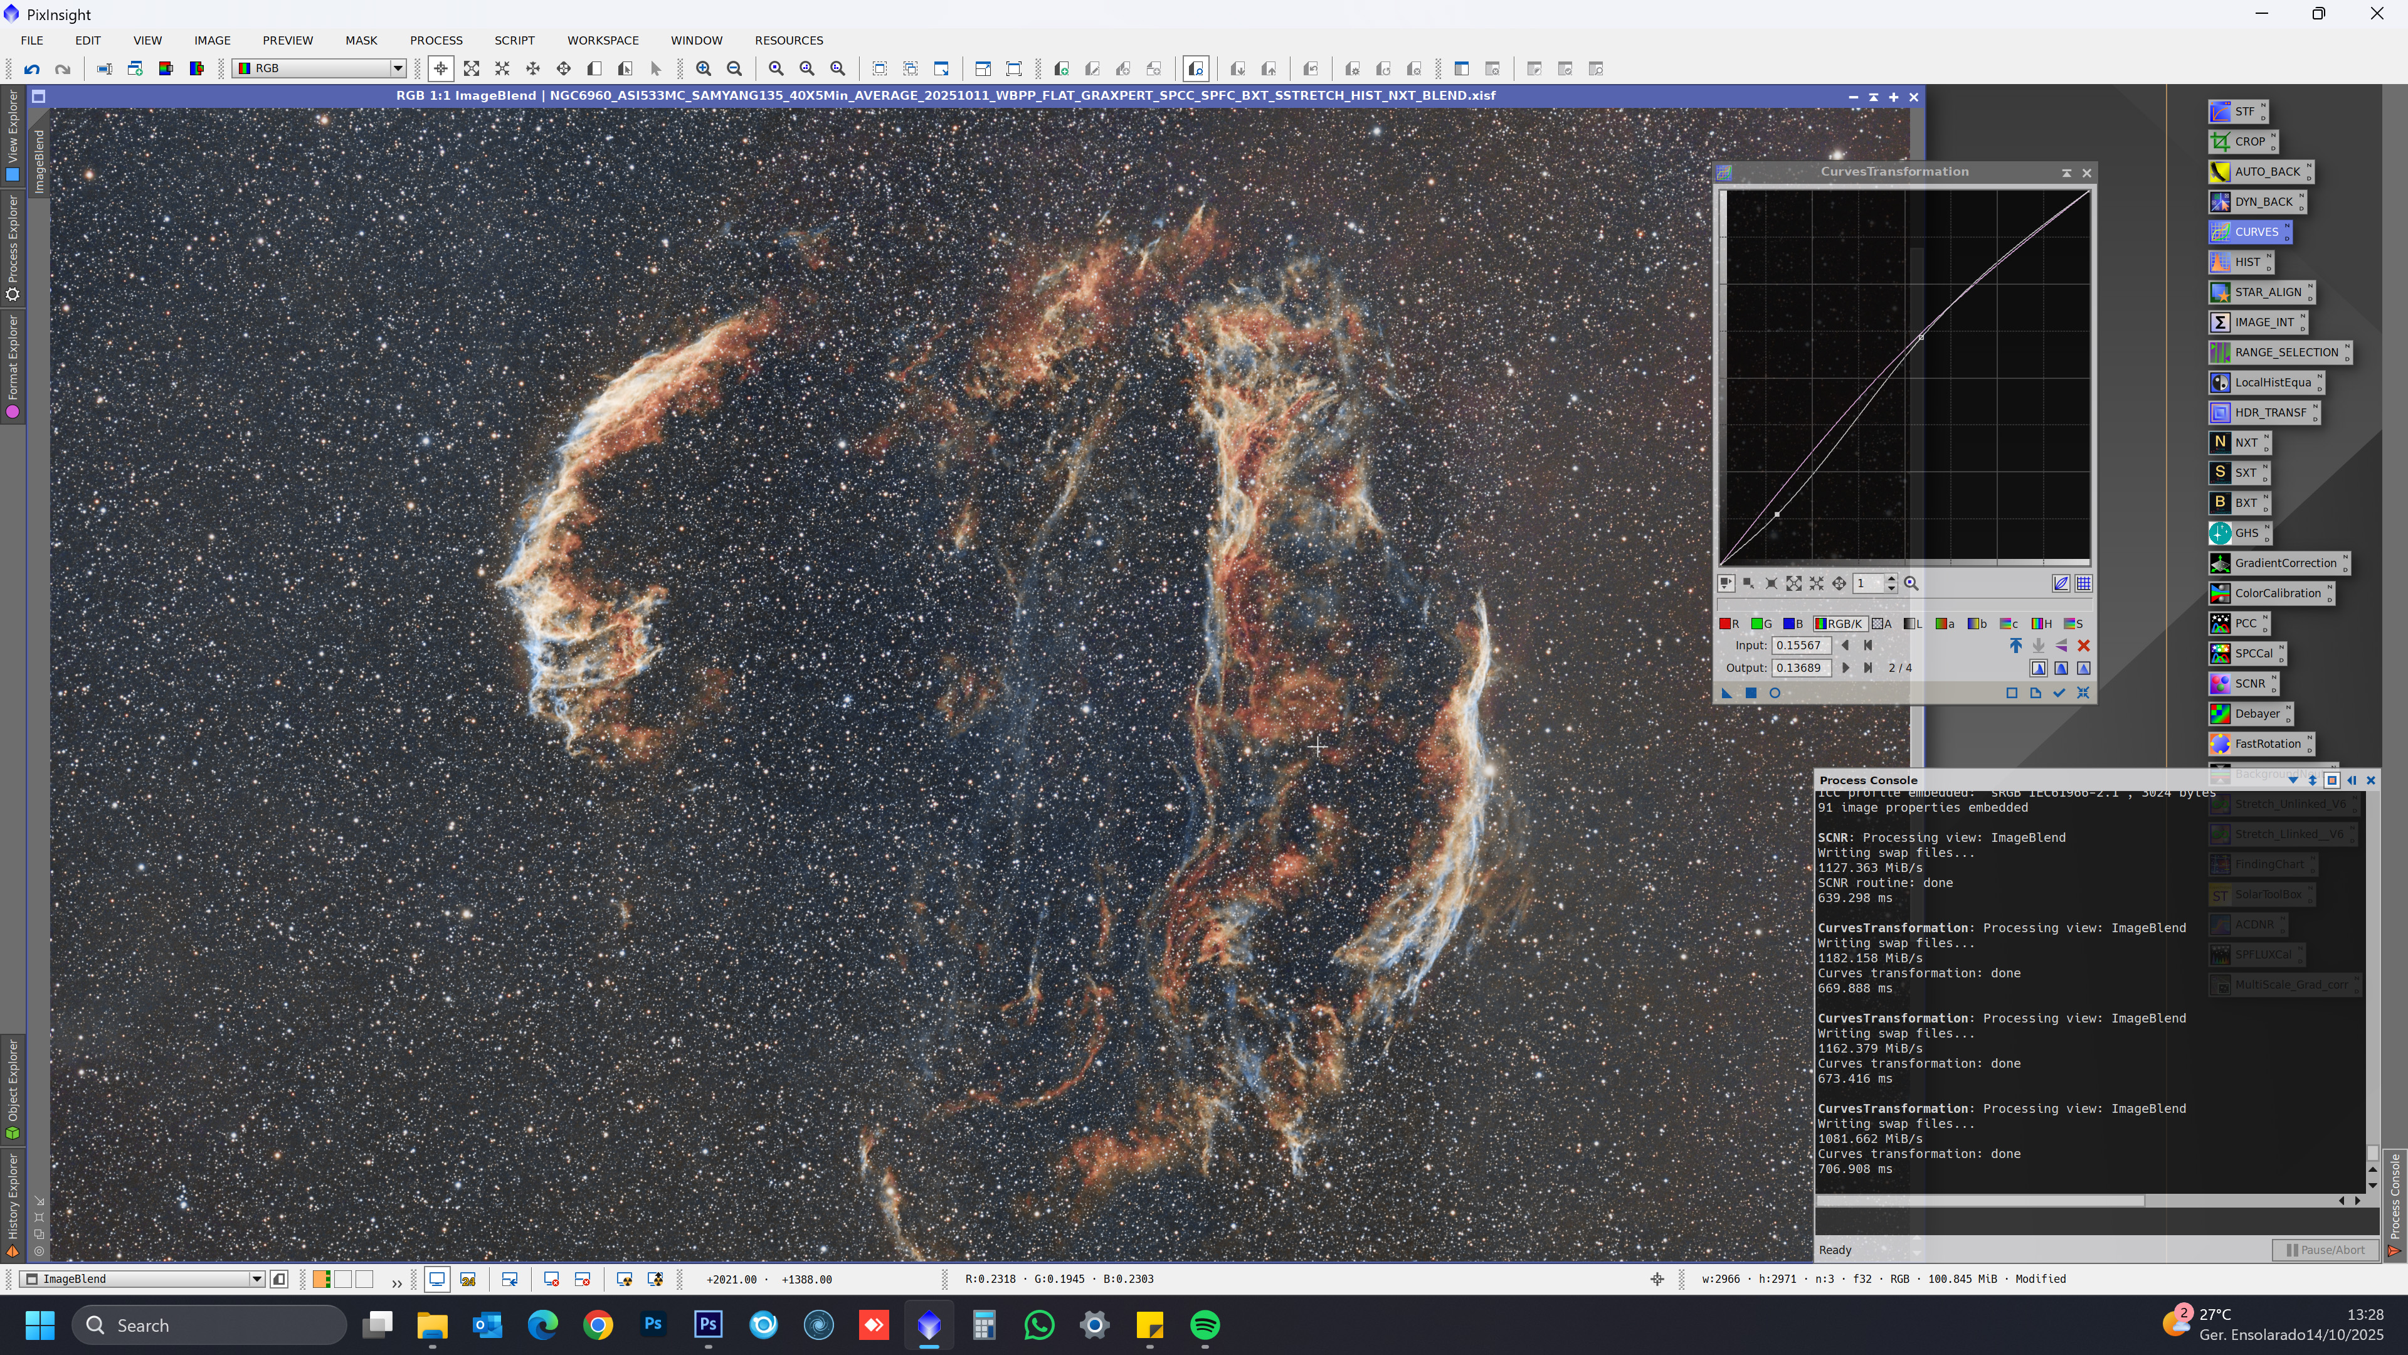Open the PROCESS menu
This screenshot has height=1355, width=2408.
coord(436,40)
